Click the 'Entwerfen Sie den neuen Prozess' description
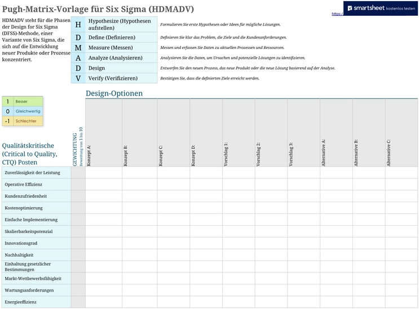The height and width of the screenshot is (309, 419). [x=248, y=68]
